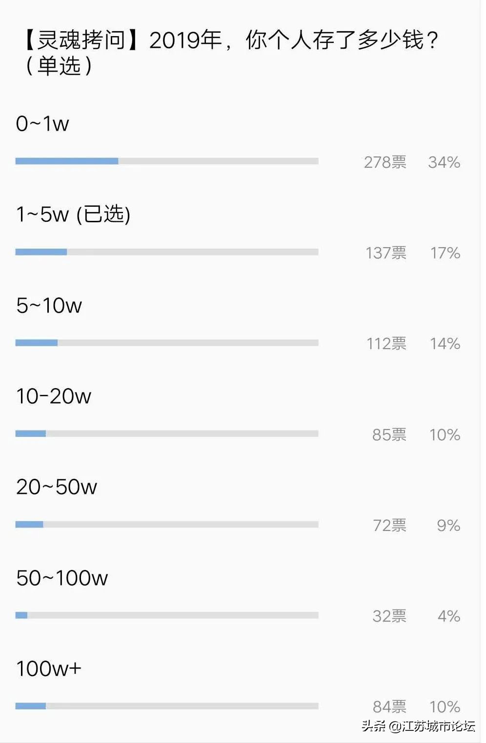Open the 头条 @江苏城市论坛 watermark link

coord(418,726)
